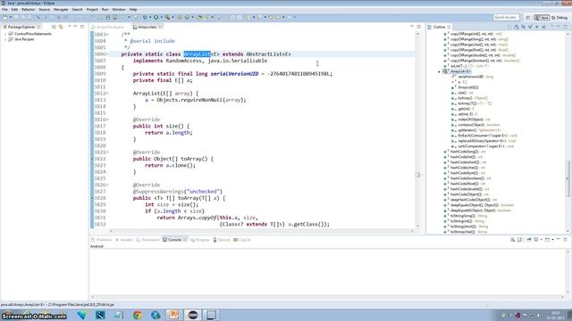572x321 pixels.
Task: Open the Outline view menu arrow
Action: coord(552,27)
